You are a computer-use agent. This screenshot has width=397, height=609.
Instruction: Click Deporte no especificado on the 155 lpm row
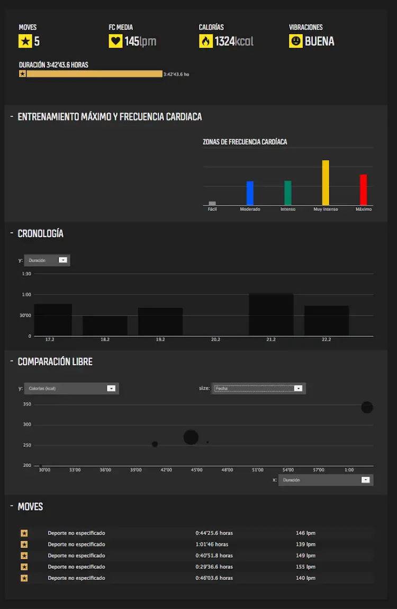pyautogui.click(x=76, y=567)
